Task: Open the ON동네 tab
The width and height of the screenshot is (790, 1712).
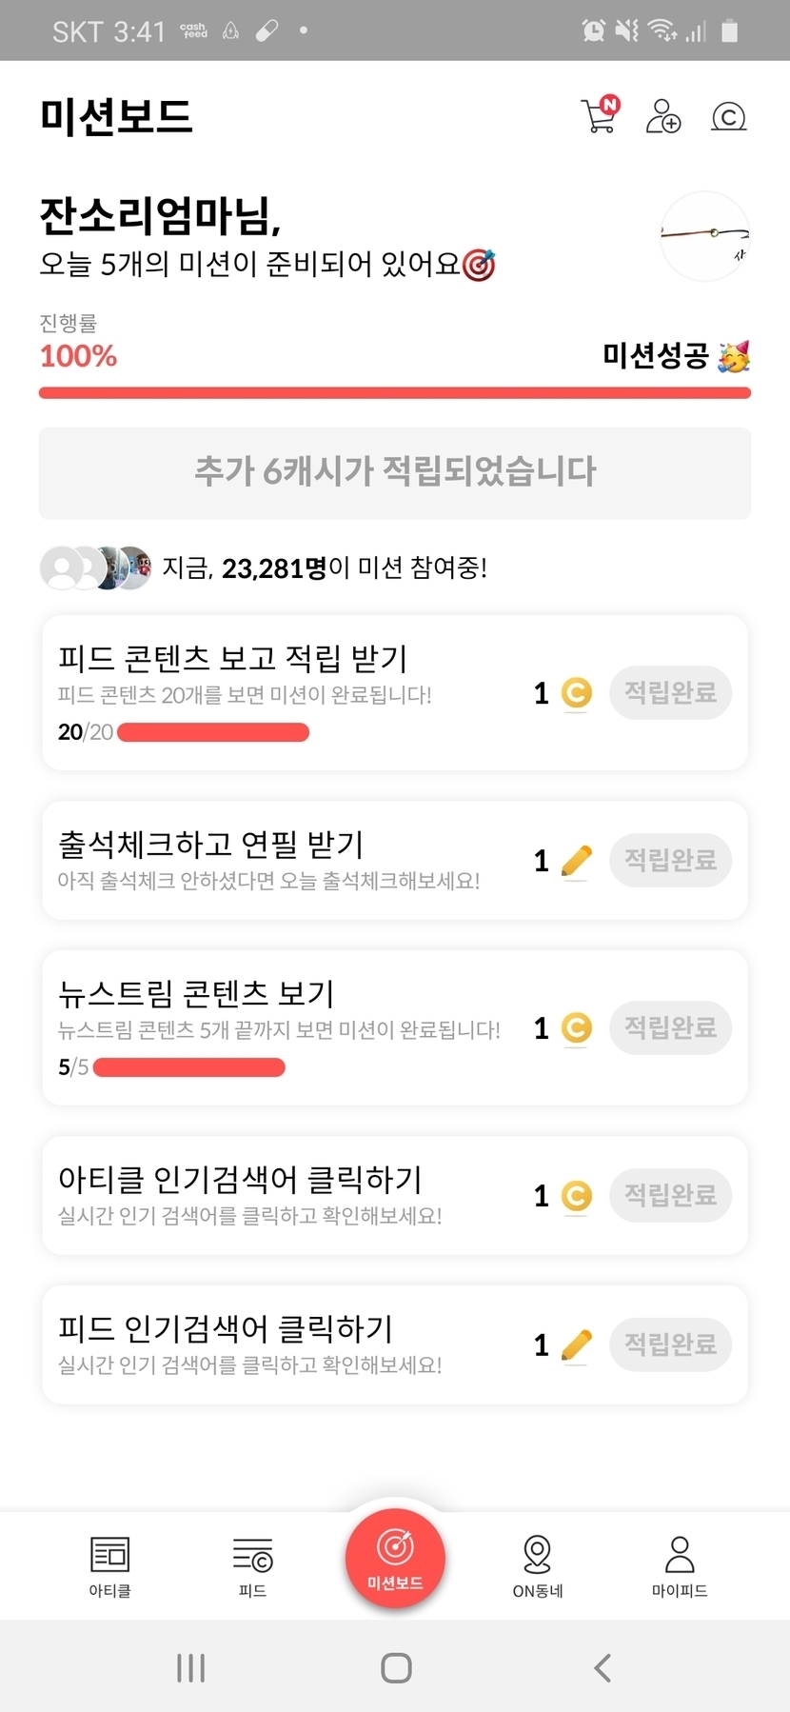Action: tap(538, 1566)
